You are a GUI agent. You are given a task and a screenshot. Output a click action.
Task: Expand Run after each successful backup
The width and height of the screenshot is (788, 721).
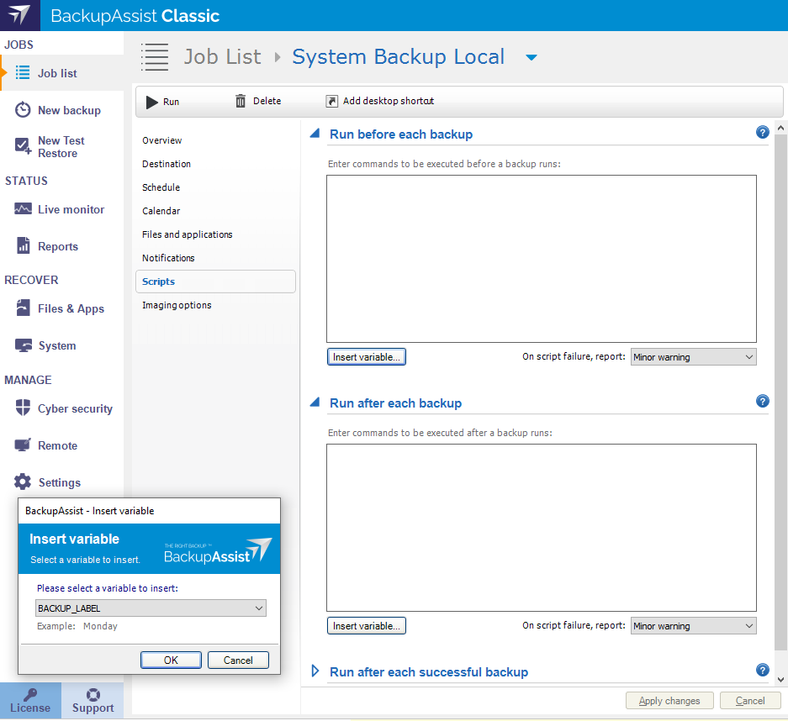click(316, 671)
